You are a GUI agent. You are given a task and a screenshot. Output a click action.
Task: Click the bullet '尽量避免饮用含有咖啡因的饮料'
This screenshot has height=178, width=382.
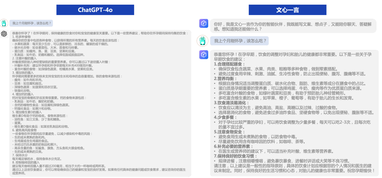point(260,142)
